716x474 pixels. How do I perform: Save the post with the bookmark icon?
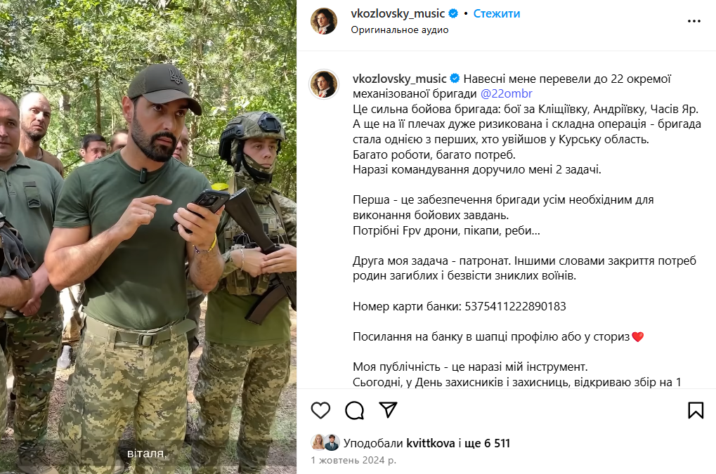click(x=696, y=410)
